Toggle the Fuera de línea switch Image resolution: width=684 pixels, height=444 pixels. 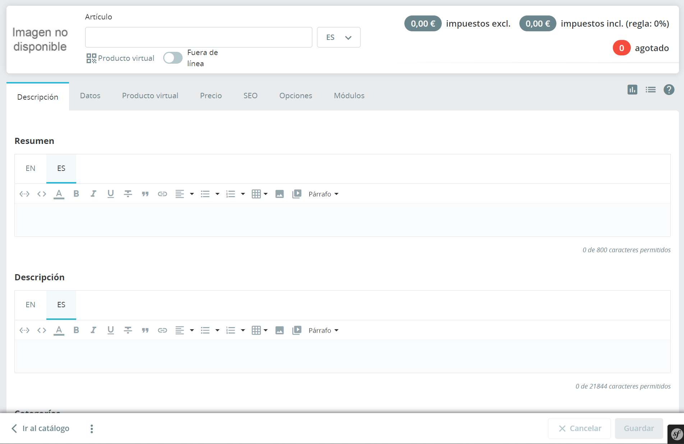pyautogui.click(x=173, y=58)
